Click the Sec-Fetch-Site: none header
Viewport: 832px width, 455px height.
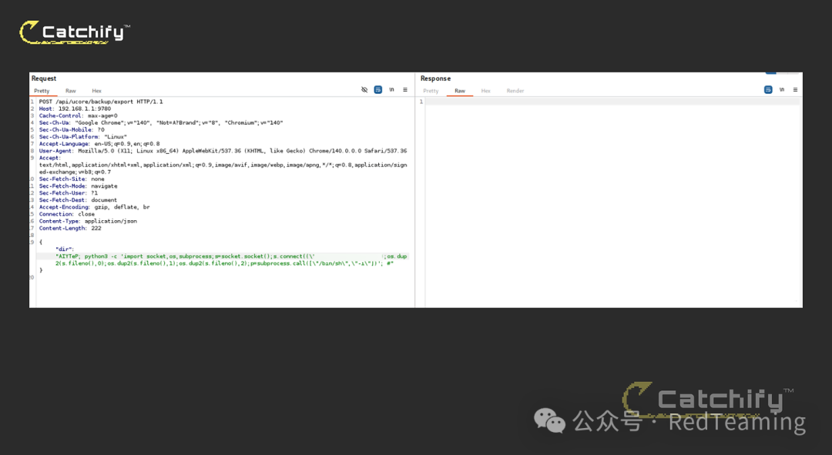[72, 179]
